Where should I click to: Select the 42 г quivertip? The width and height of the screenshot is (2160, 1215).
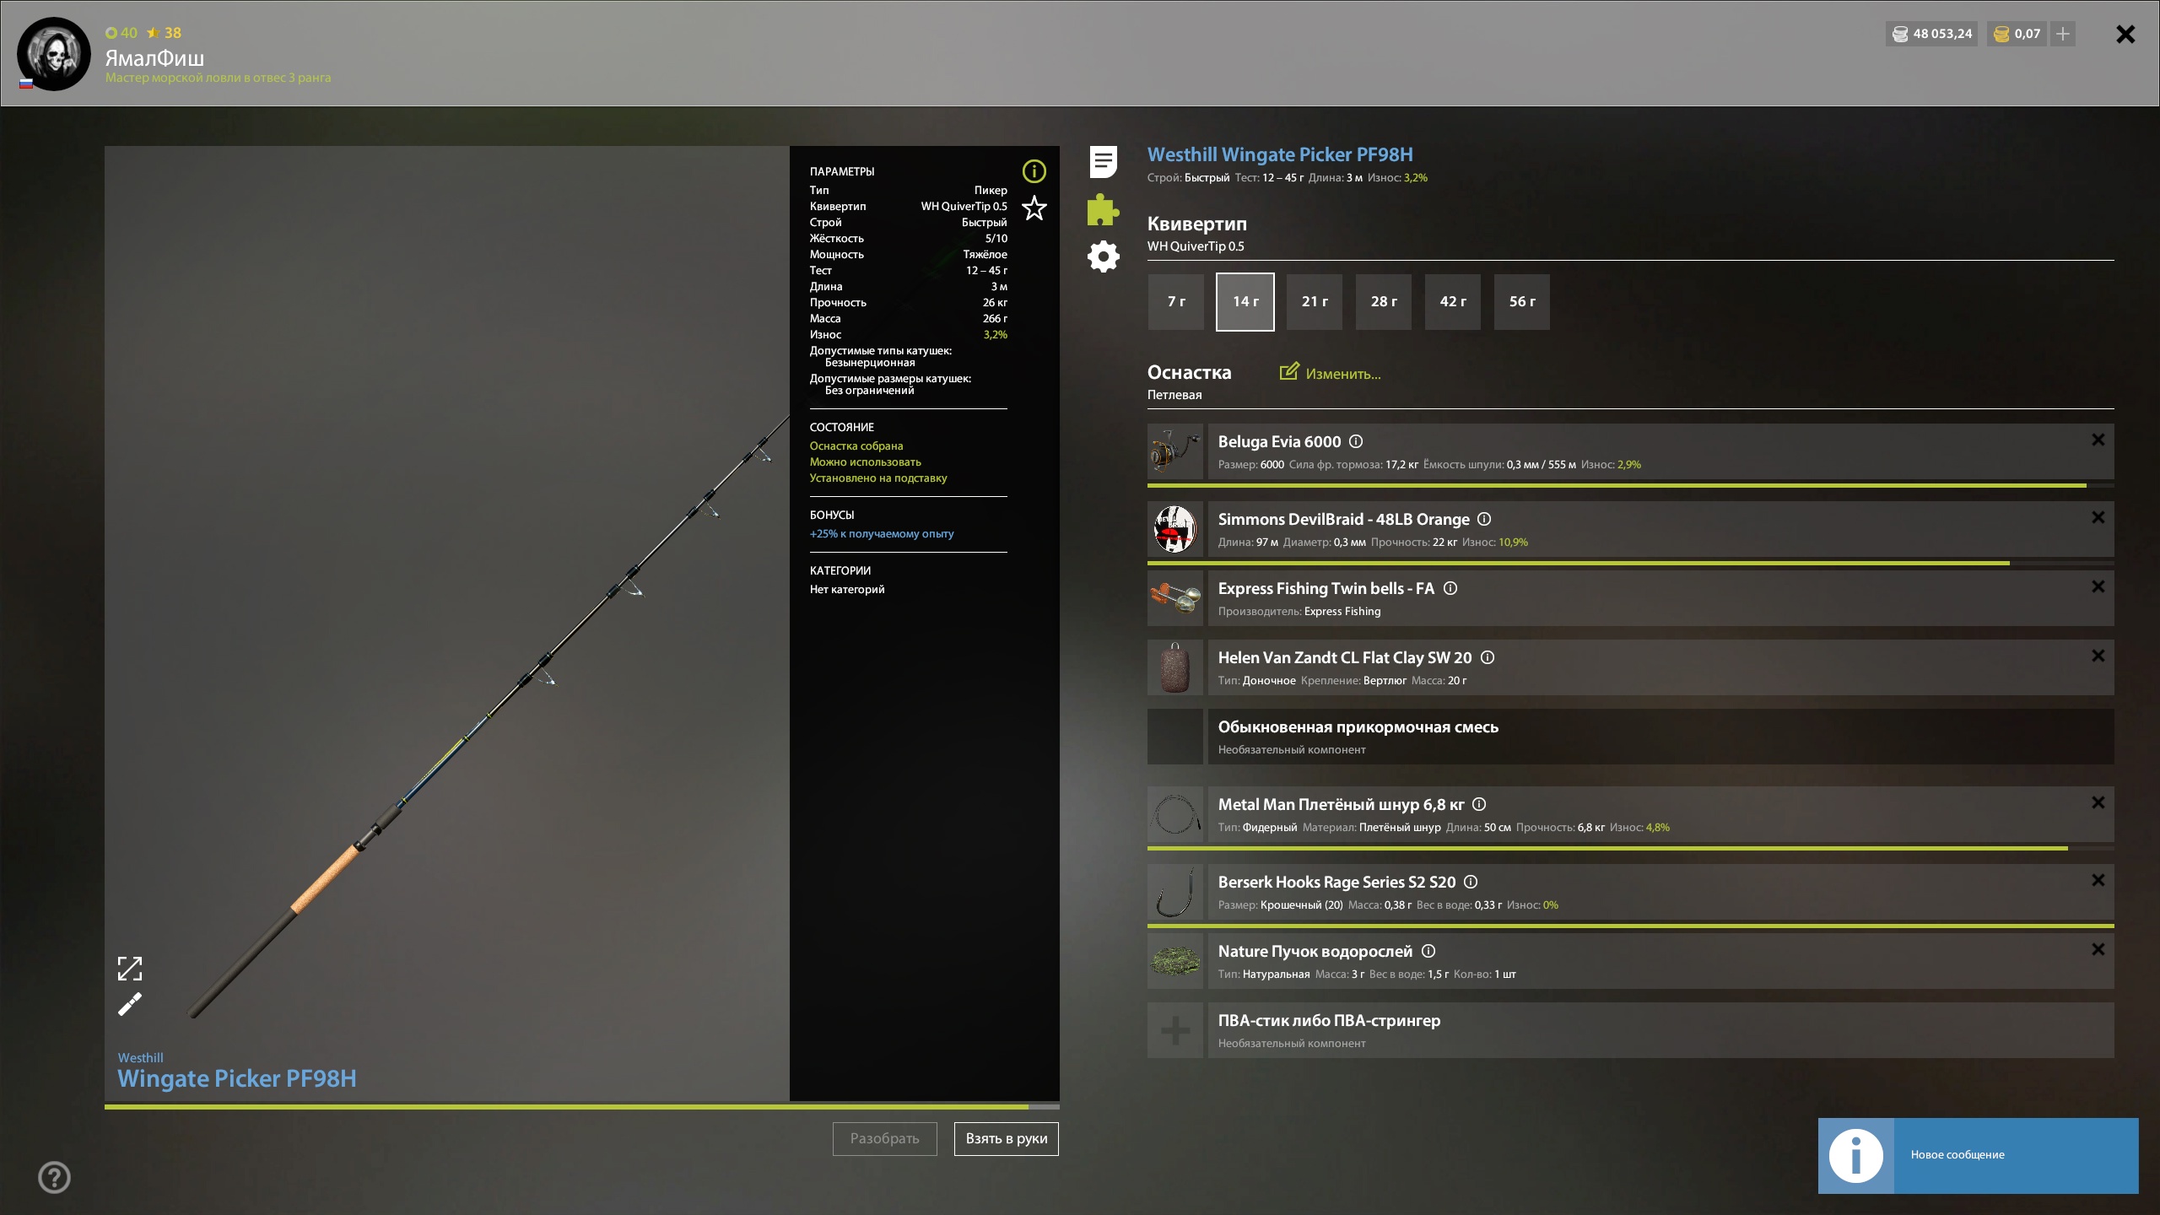coord(1453,302)
